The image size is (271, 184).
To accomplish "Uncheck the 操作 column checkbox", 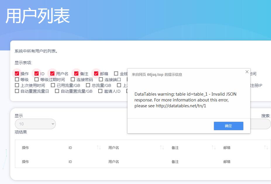I will [x=17, y=74].
